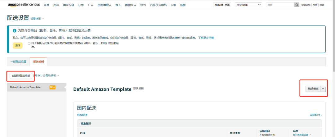The width and height of the screenshot is (335, 137).
Task: Open 买家消息 link
Action: pyautogui.click(x=306, y=5)
